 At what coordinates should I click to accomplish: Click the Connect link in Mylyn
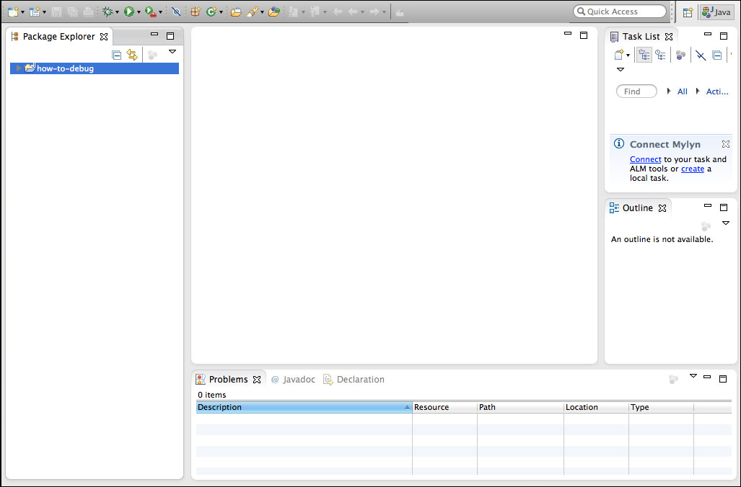[x=645, y=159]
